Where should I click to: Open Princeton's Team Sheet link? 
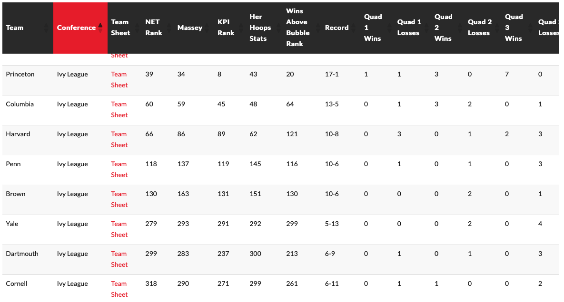click(119, 79)
